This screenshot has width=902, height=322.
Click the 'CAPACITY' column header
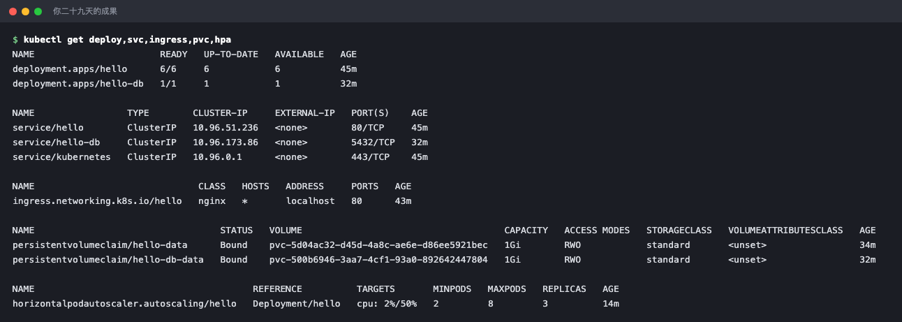526,230
